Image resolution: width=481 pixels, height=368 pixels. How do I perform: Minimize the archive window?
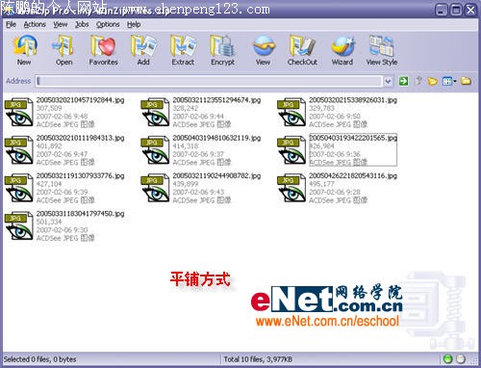coord(442,11)
